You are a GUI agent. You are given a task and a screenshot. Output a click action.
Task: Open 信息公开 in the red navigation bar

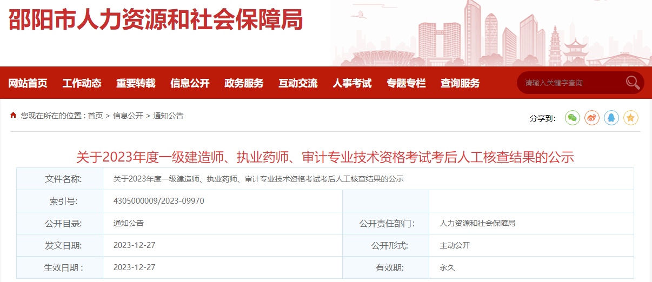point(190,83)
